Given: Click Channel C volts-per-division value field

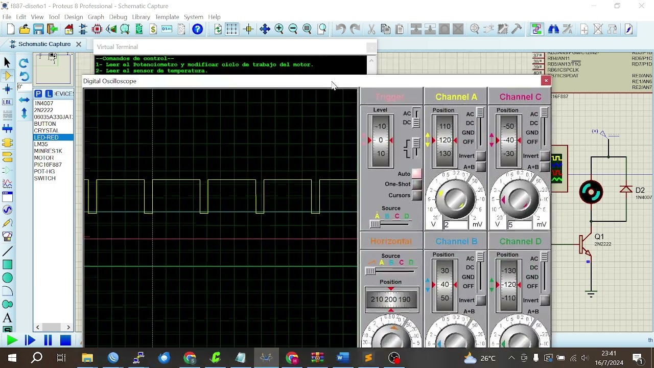Looking at the screenshot, I should tap(520, 224).
